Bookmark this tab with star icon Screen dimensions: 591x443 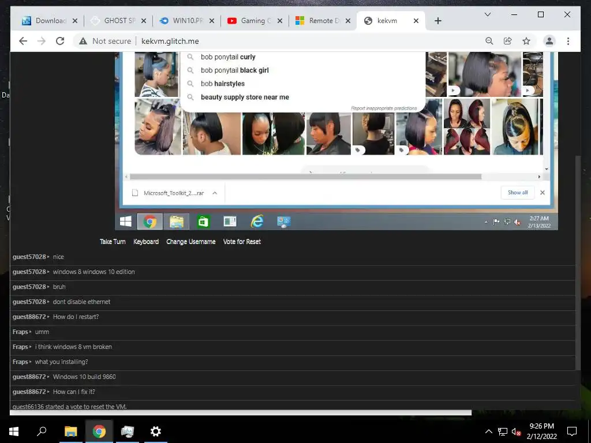coord(526,41)
